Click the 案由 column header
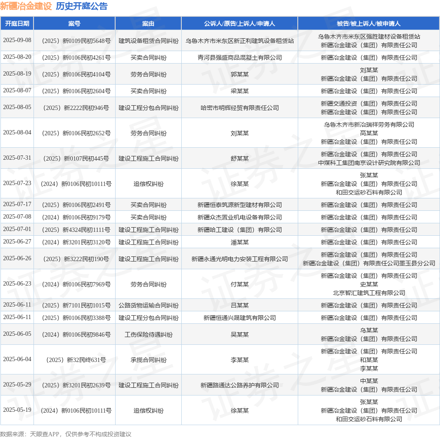440x438 pixels. click(148, 24)
